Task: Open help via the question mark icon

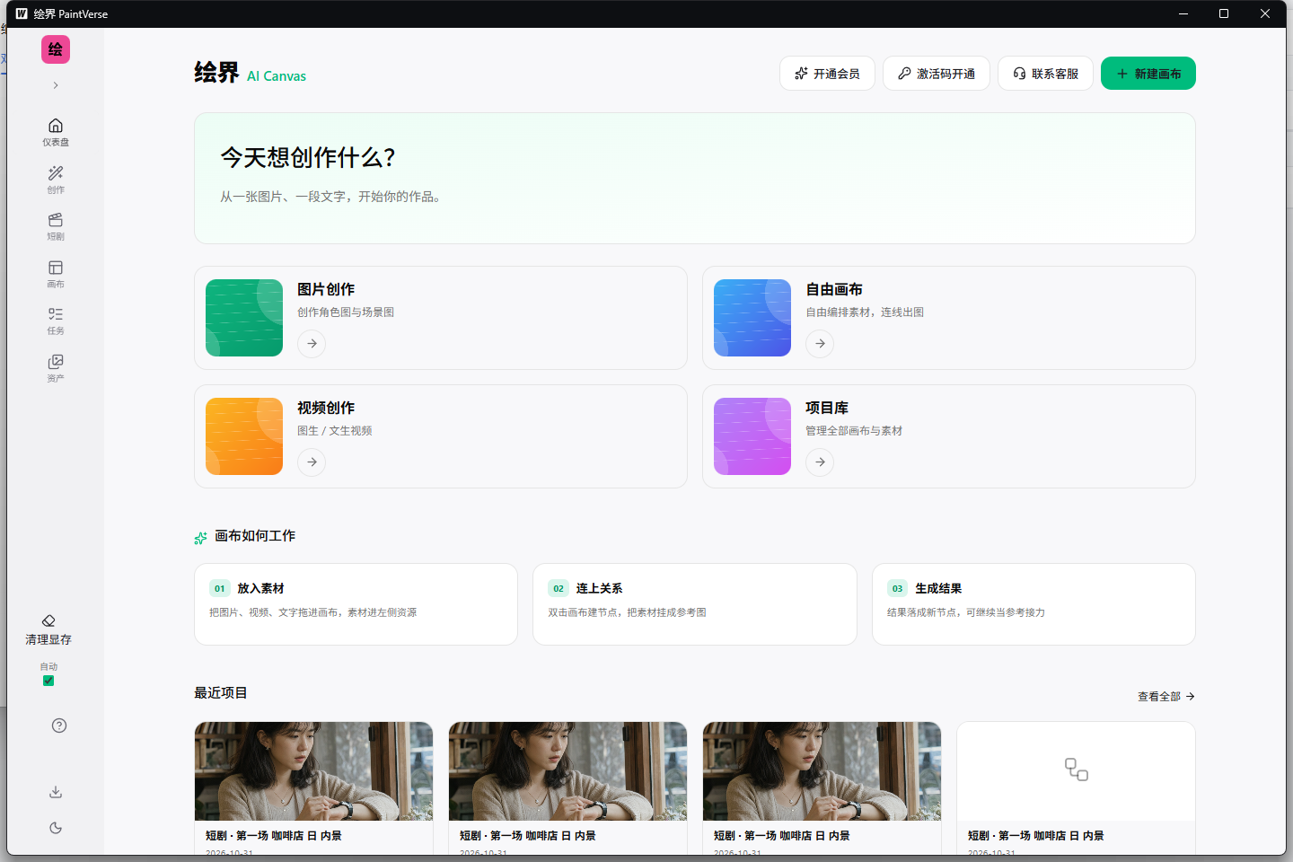Action: point(59,726)
